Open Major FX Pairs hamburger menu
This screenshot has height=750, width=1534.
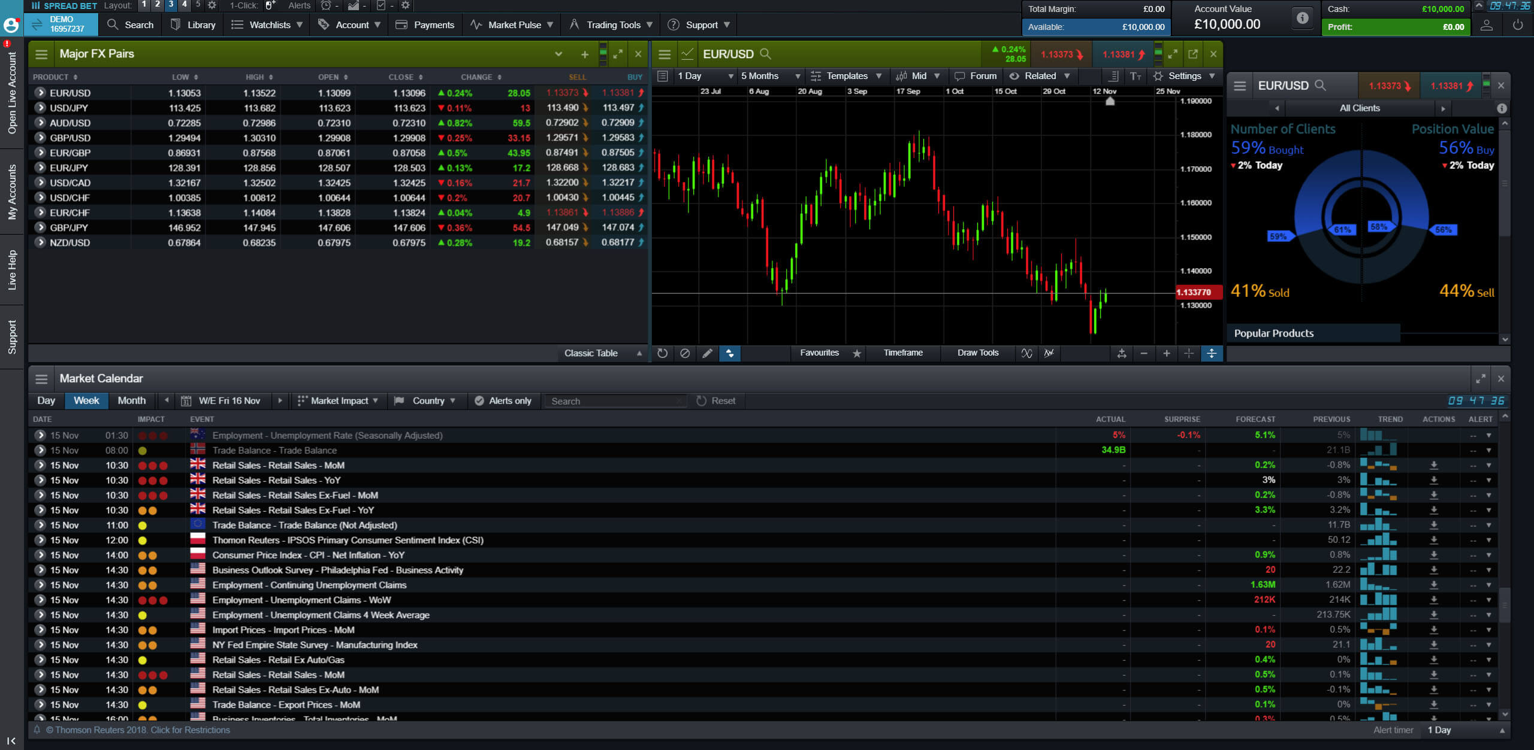41,54
